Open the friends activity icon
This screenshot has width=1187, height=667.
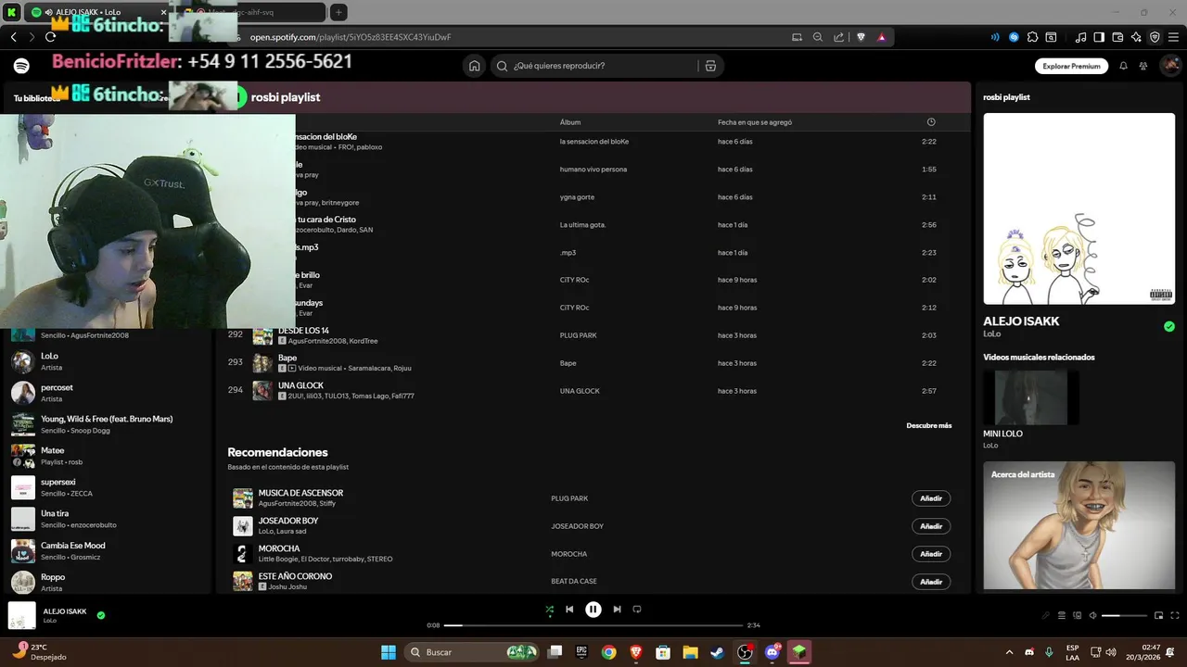point(1143,66)
